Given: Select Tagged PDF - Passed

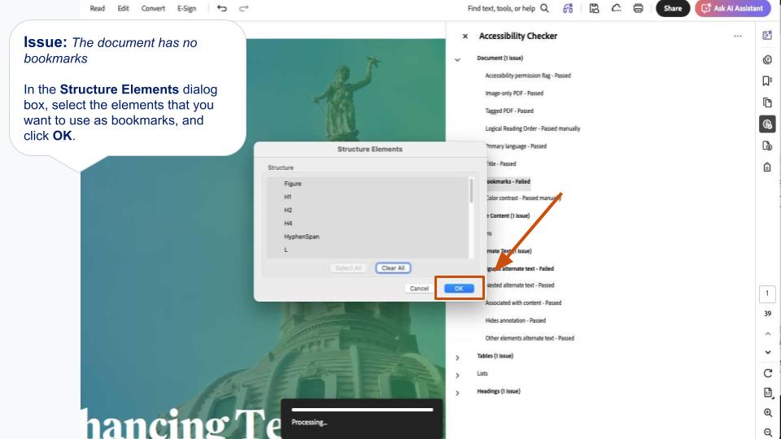Looking at the screenshot, I should [509, 111].
